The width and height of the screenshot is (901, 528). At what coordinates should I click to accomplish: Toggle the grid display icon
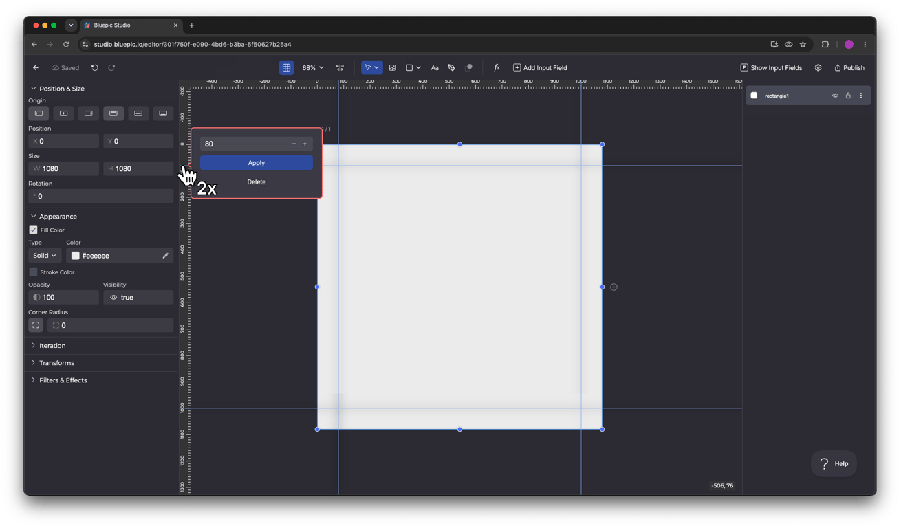click(286, 67)
